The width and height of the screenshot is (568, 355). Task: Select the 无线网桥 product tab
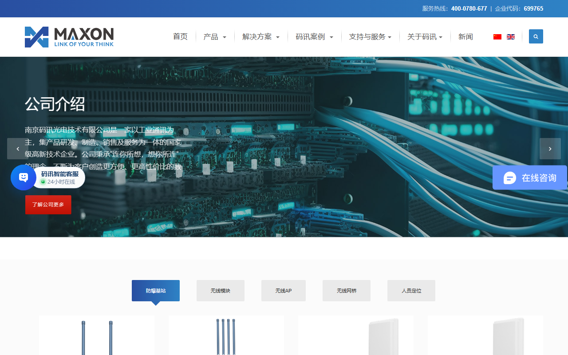click(347, 291)
